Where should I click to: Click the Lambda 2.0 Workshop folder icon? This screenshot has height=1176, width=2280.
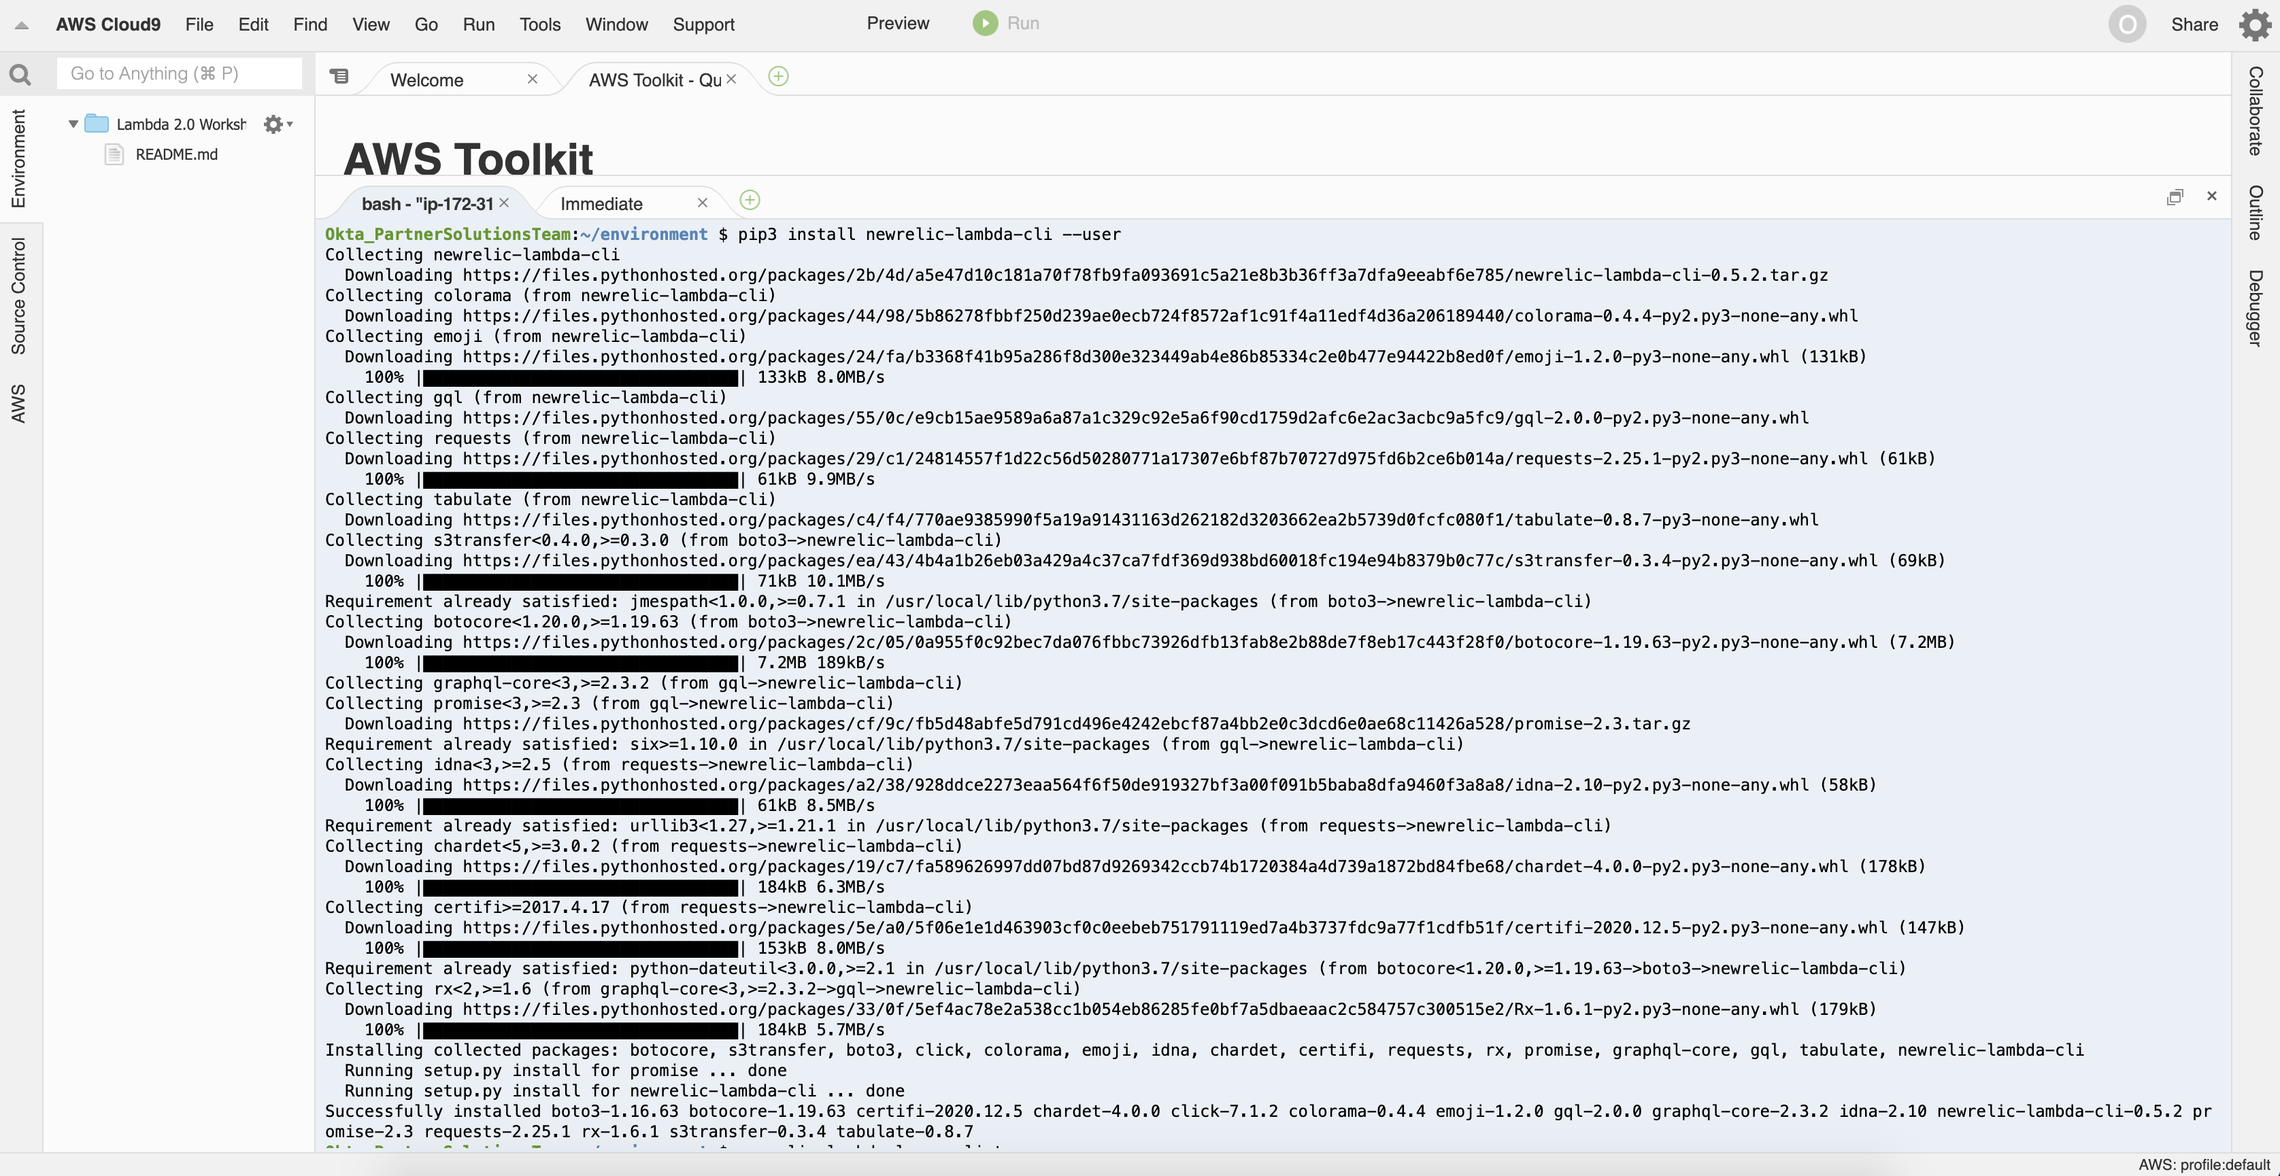[97, 124]
